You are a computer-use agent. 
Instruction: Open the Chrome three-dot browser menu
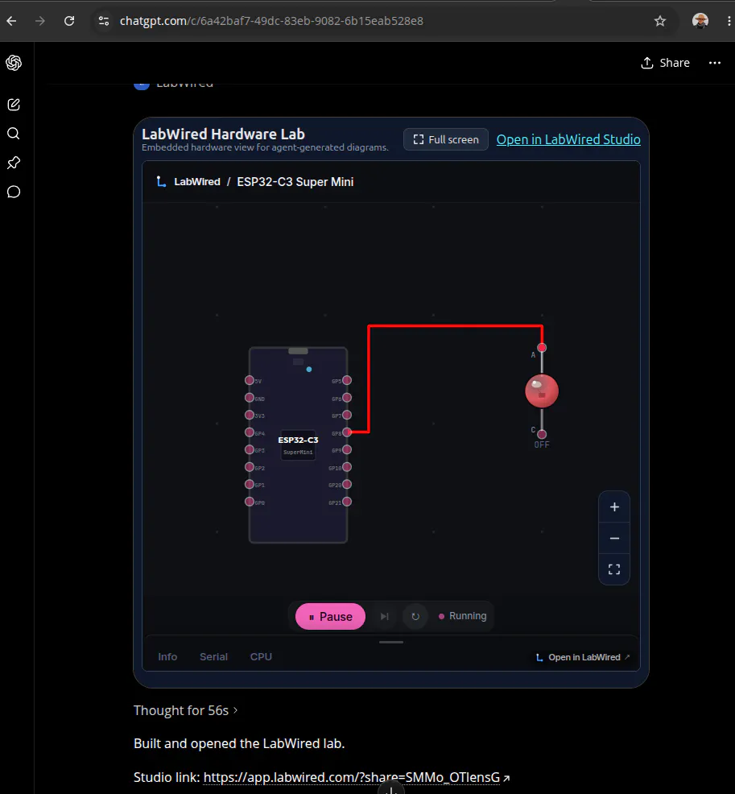[x=729, y=21]
